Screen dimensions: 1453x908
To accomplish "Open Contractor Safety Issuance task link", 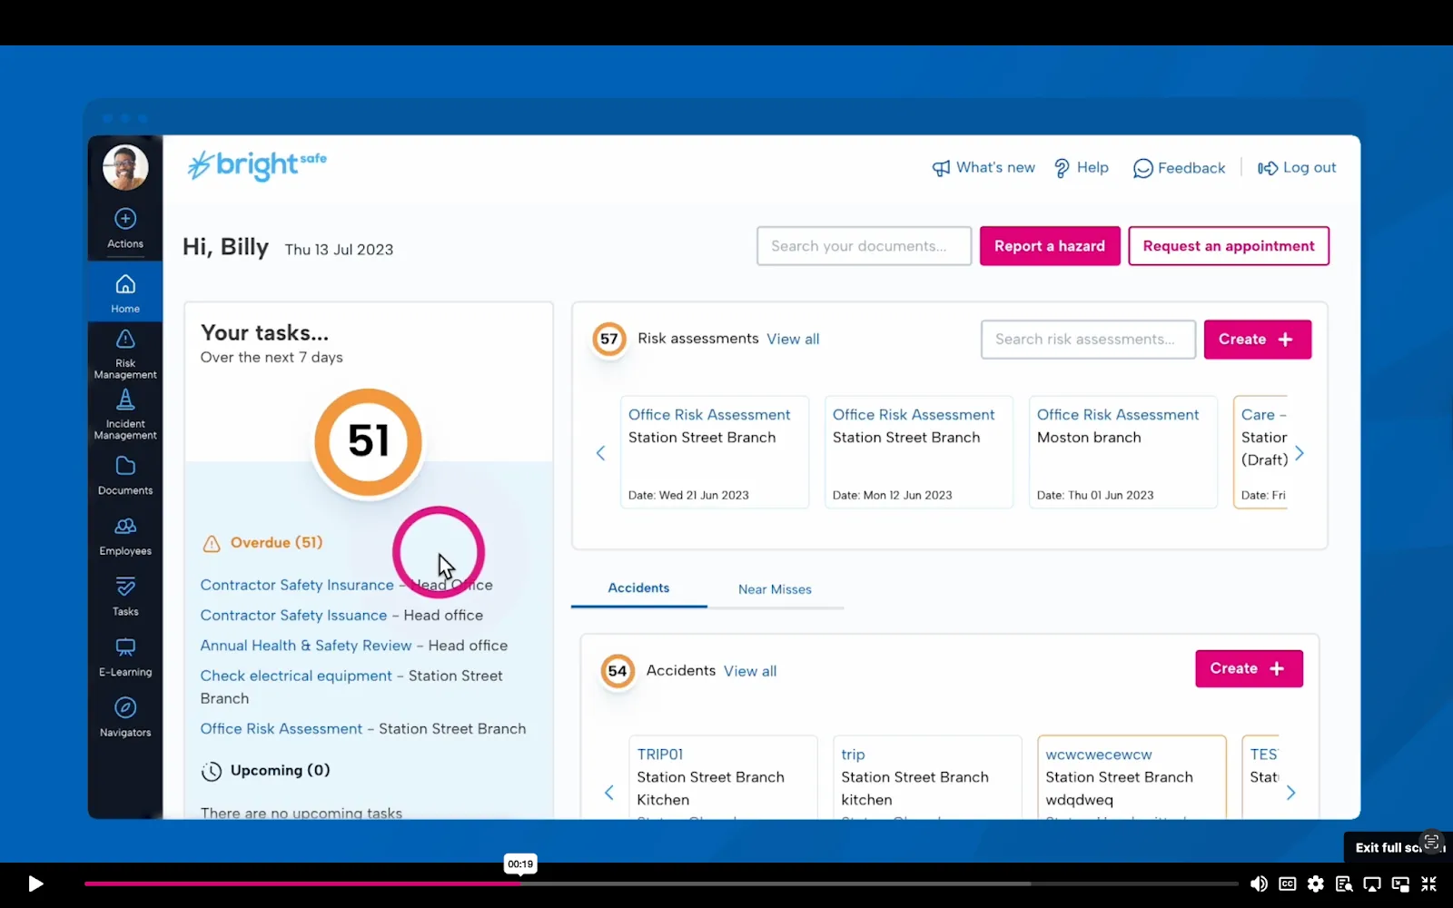I will pyautogui.click(x=293, y=616).
